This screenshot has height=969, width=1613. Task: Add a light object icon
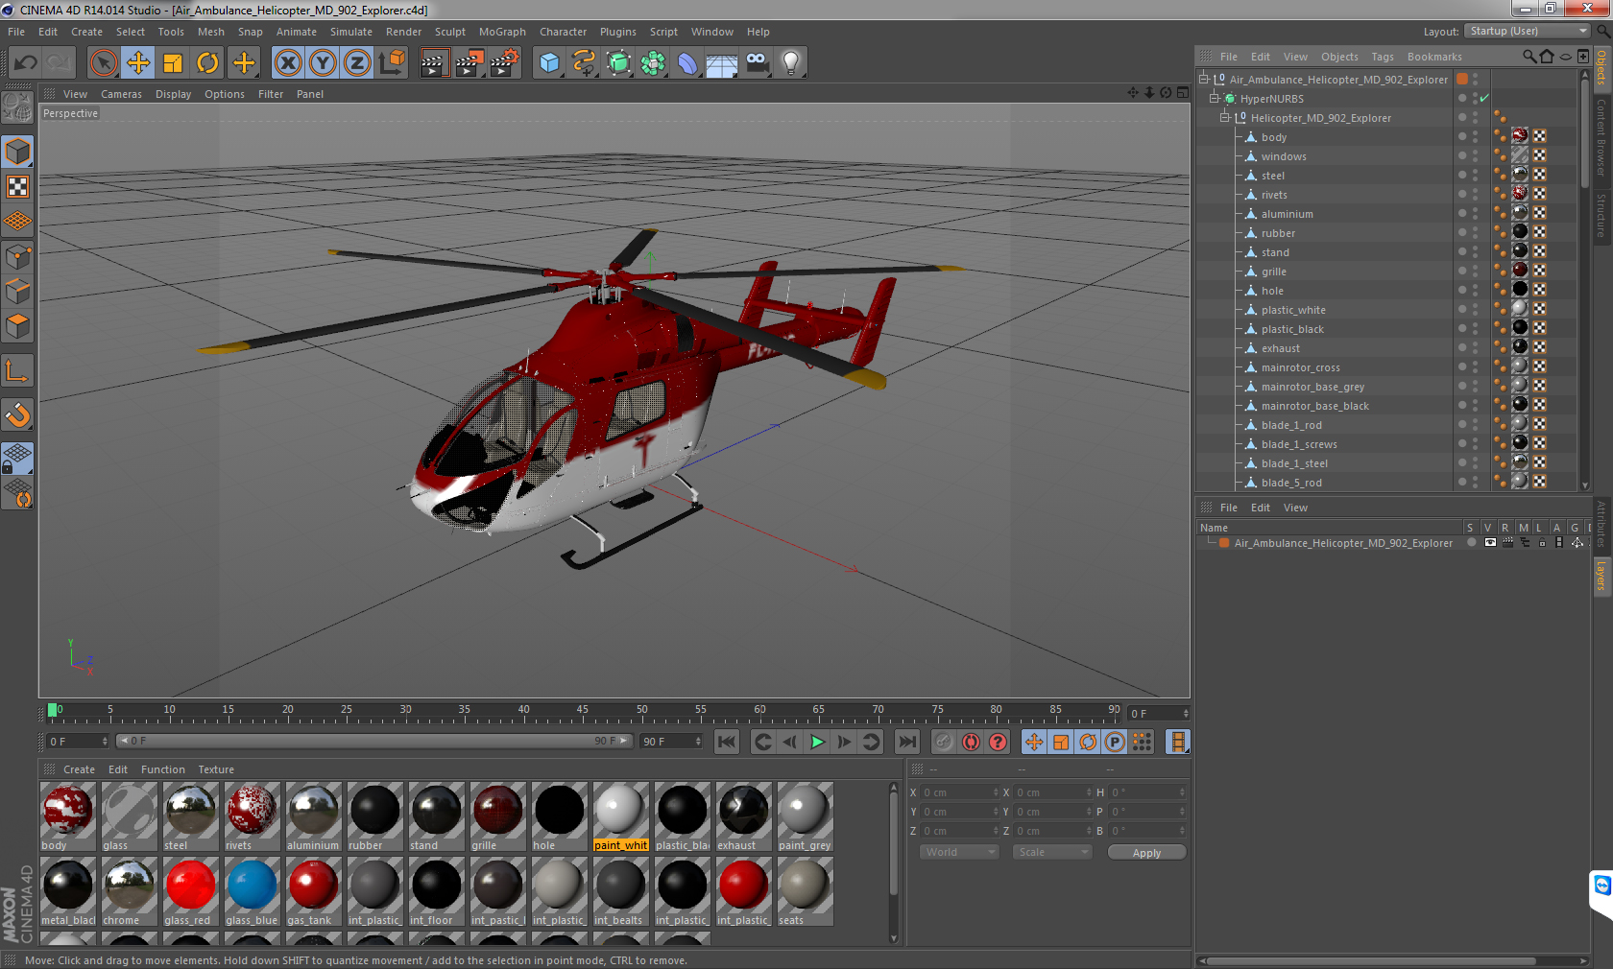tap(791, 63)
